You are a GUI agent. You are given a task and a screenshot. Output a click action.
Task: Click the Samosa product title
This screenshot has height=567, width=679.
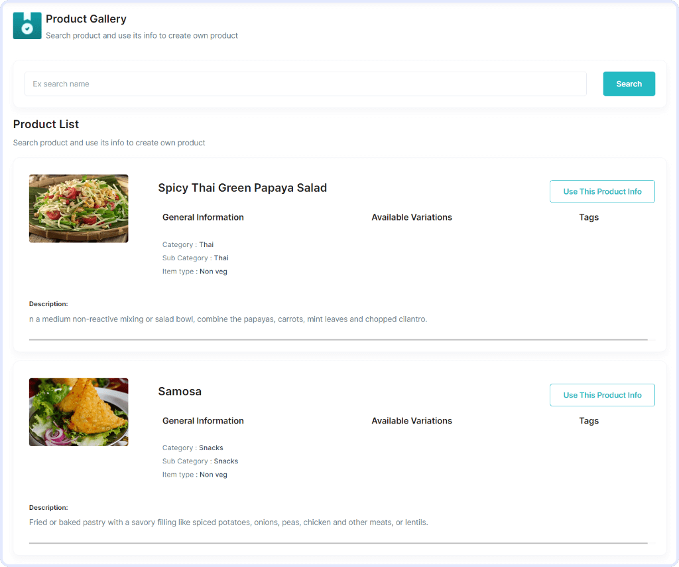[180, 391]
